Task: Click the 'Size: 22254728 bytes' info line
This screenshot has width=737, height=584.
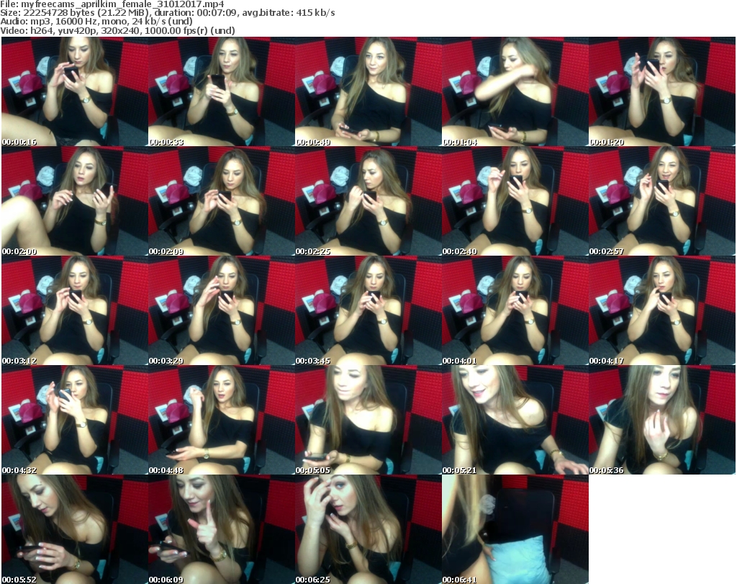Action: pyautogui.click(x=167, y=13)
